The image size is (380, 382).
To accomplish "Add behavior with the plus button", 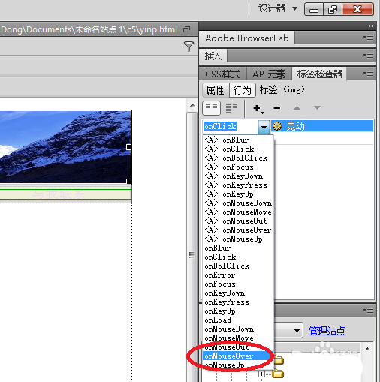I will point(258,109).
